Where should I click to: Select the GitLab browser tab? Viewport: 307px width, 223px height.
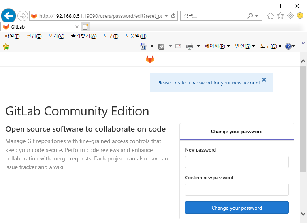tap(40, 27)
